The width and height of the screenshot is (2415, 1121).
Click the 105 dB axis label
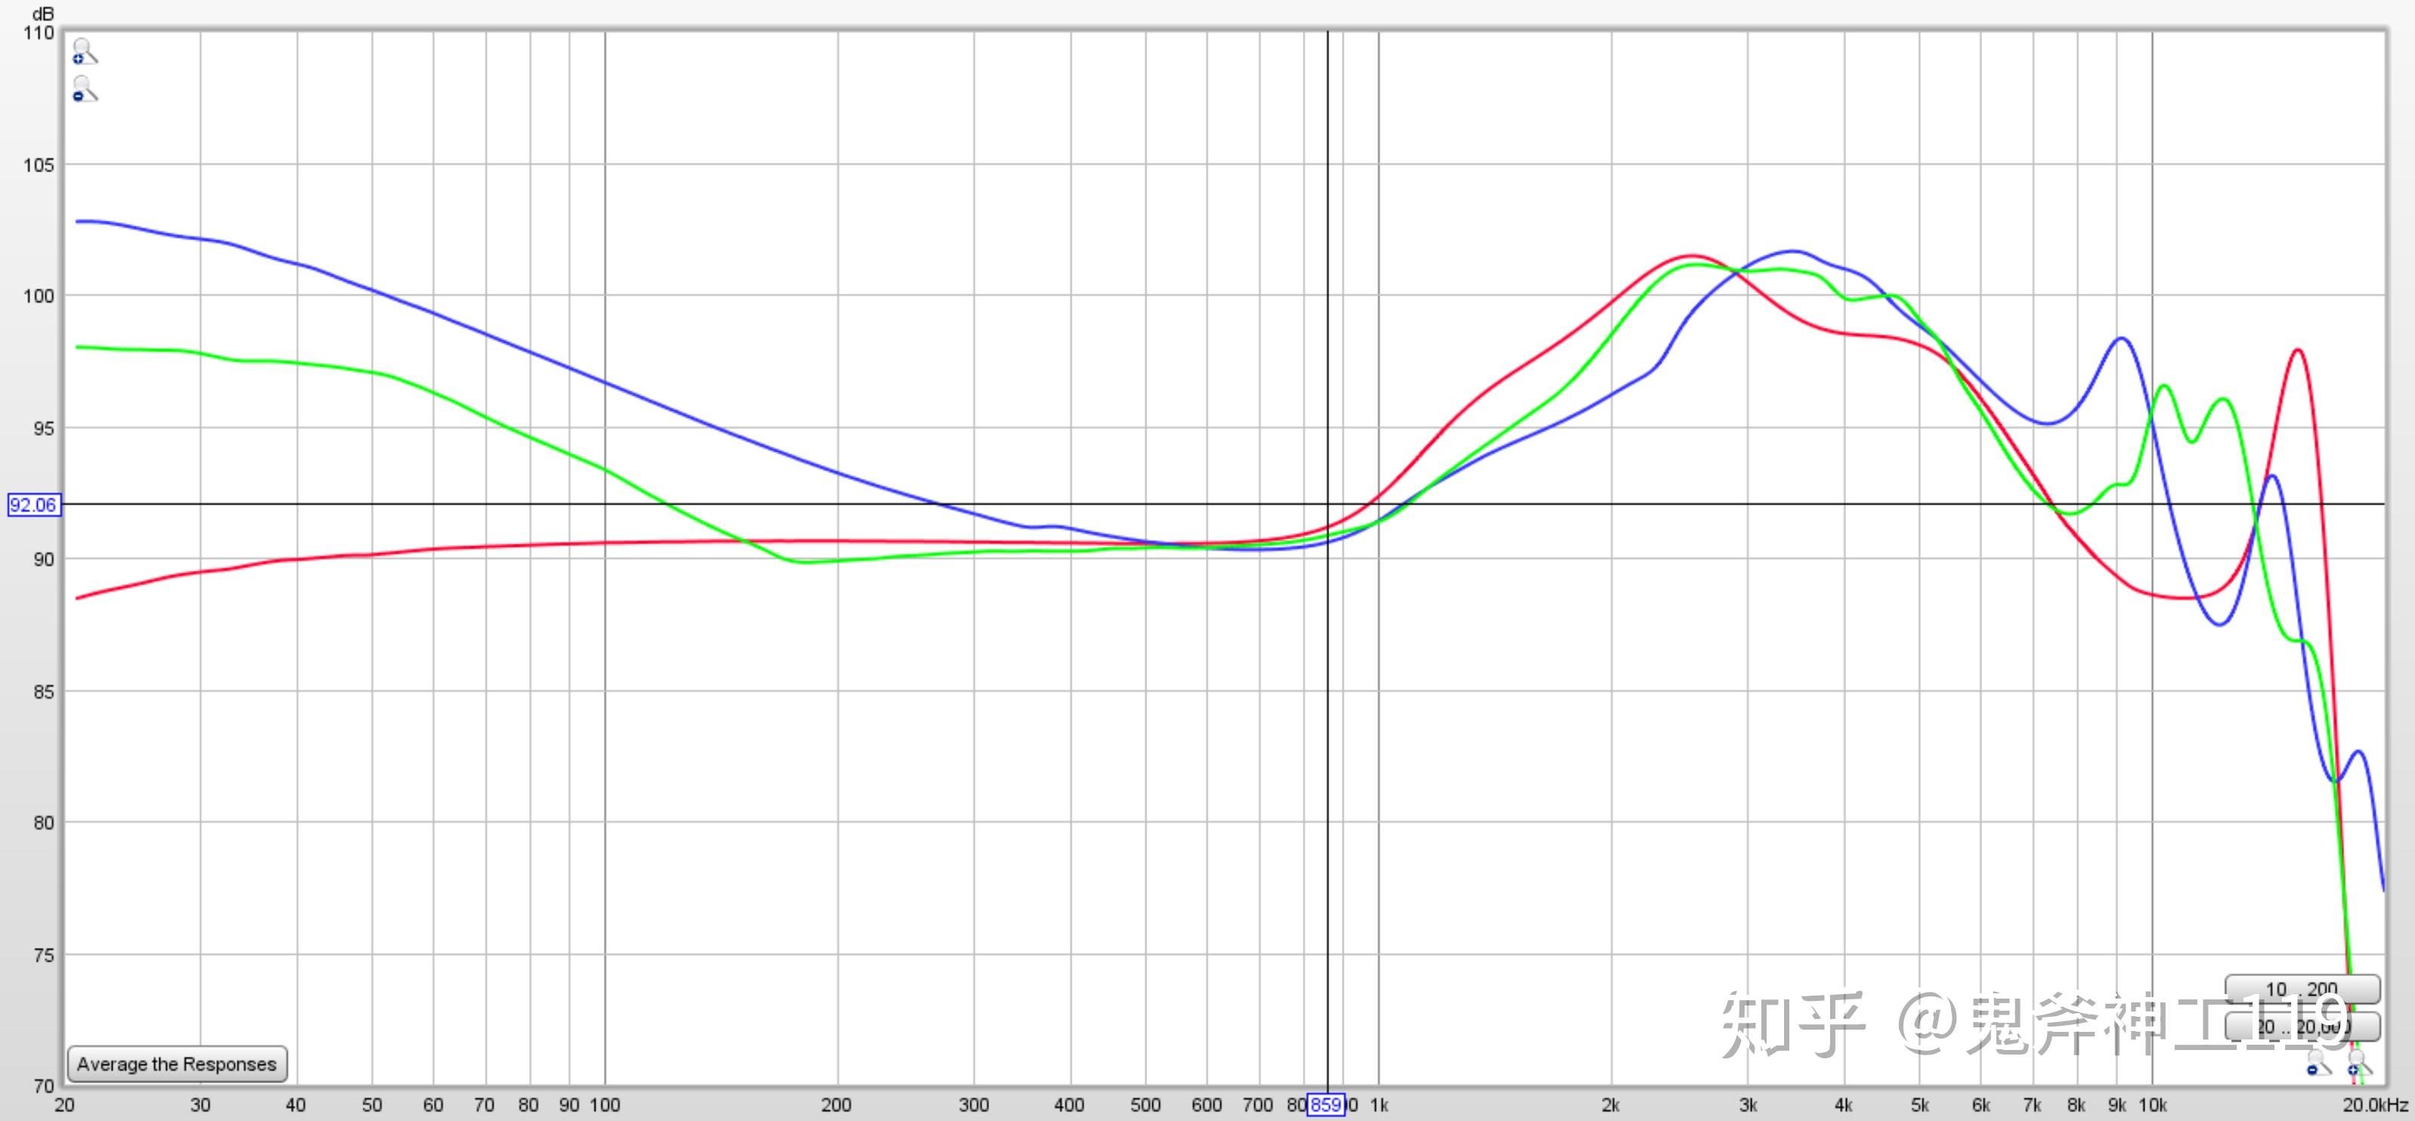[39, 165]
